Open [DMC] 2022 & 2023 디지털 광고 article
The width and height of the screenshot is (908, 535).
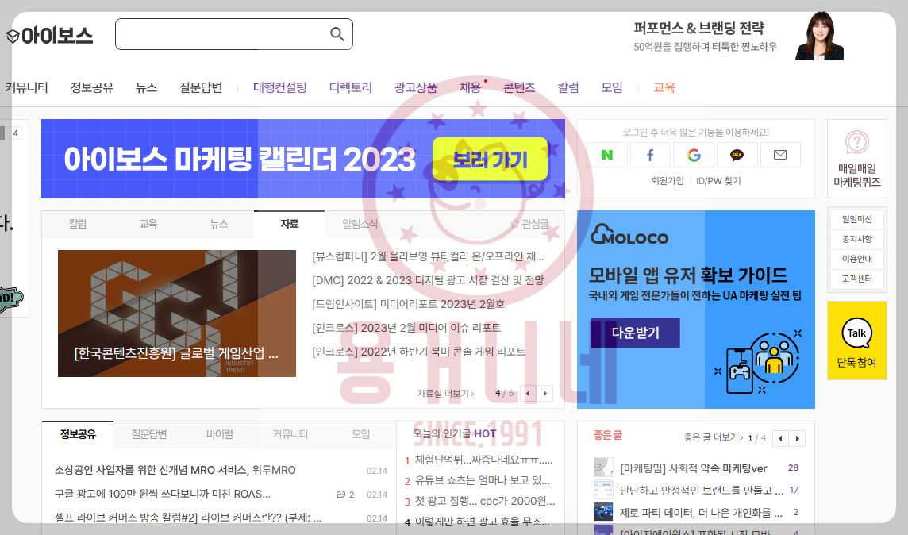click(428, 280)
